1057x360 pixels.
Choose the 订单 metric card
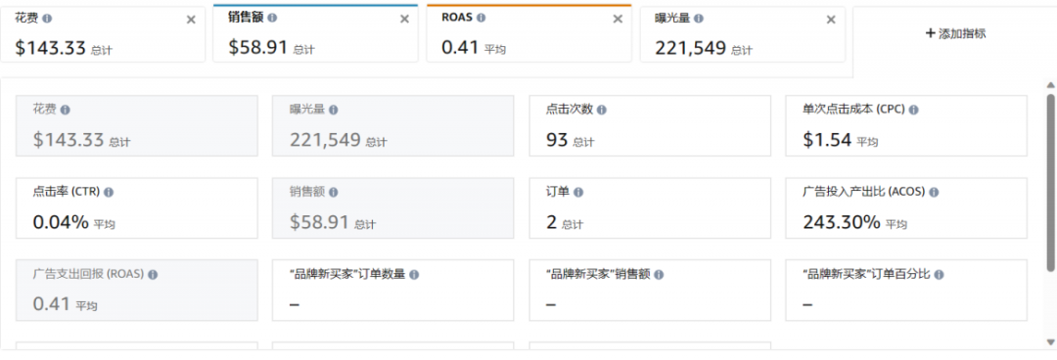pyautogui.click(x=650, y=208)
